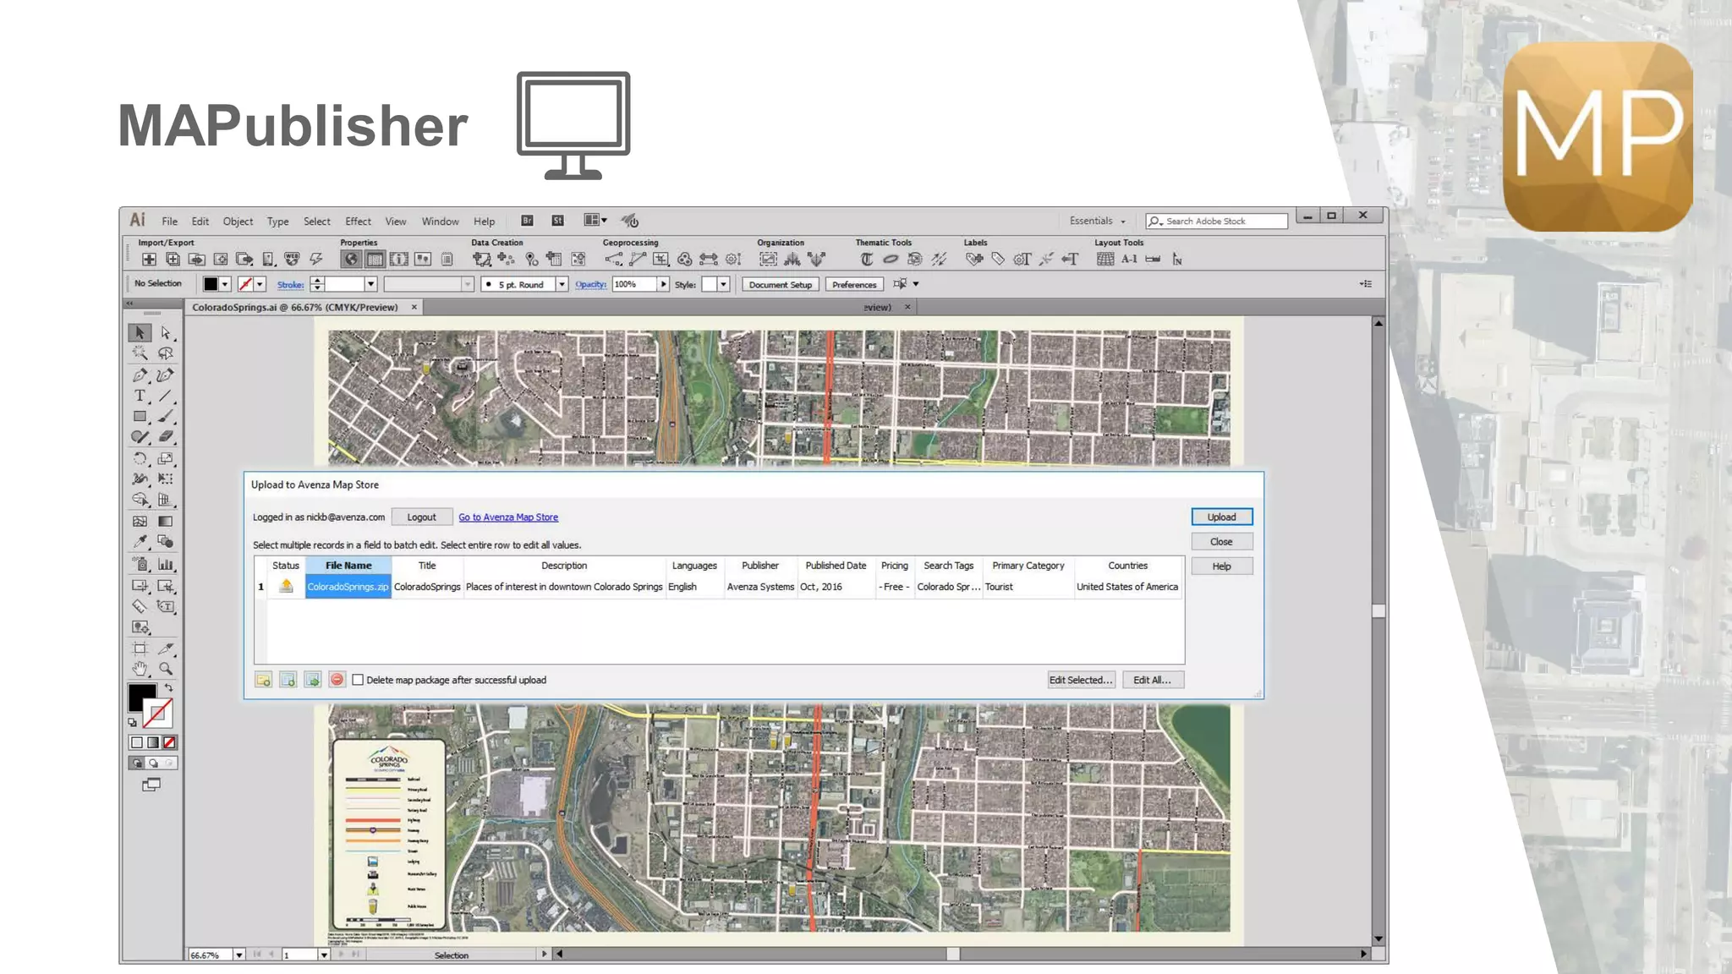Select the Magic Wand tool

[x=140, y=353]
